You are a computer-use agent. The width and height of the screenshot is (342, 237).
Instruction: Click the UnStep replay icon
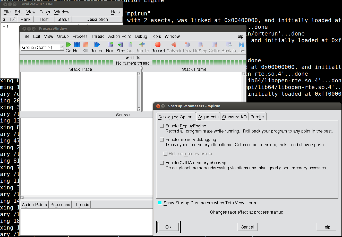pyautogui.click(x=200, y=45)
